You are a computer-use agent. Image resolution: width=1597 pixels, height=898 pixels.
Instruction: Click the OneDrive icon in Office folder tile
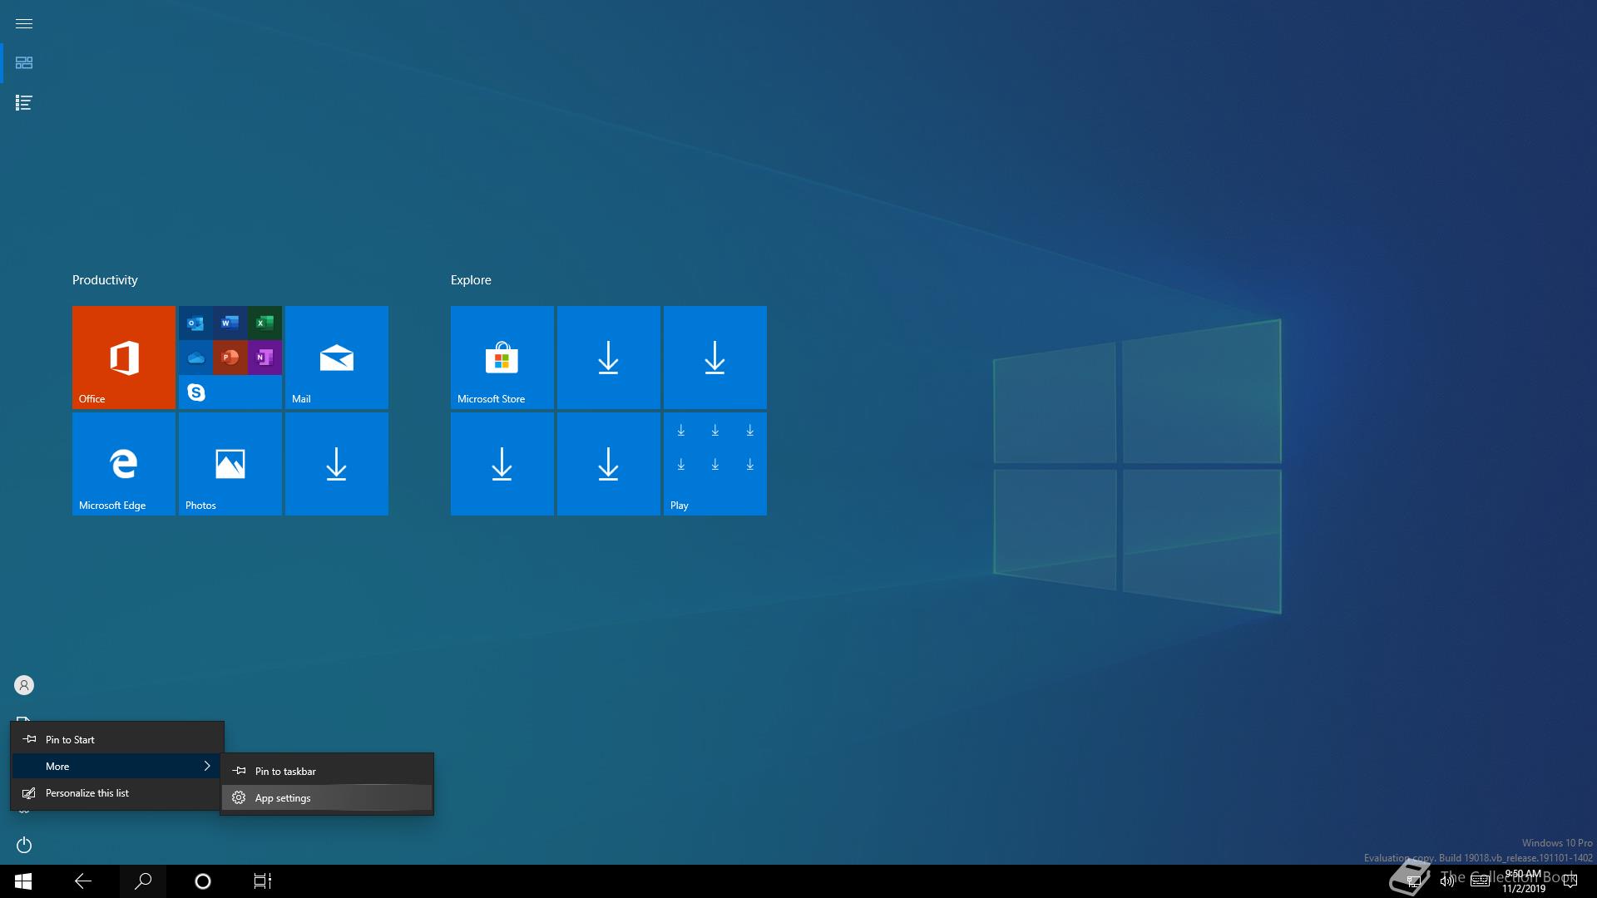(195, 358)
